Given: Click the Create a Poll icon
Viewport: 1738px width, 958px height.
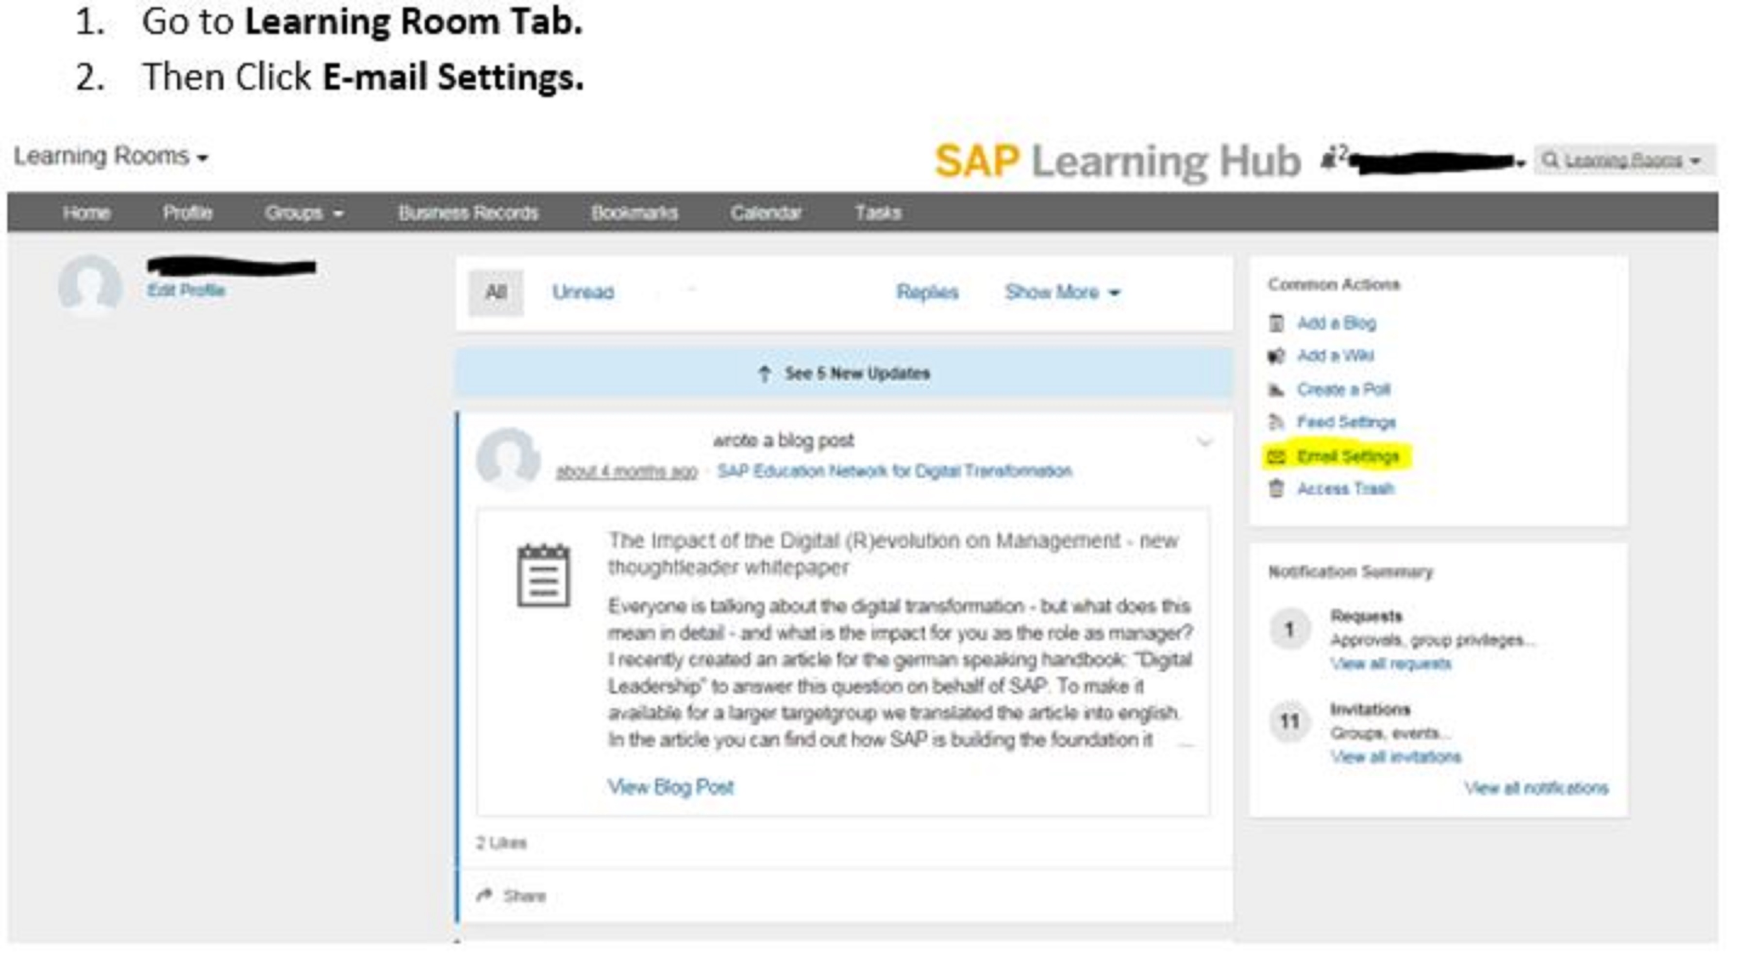Looking at the screenshot, I should click(1276, 390).
